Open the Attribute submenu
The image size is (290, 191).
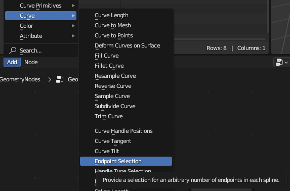tap(40, 36)
